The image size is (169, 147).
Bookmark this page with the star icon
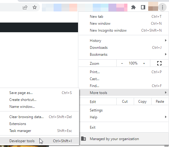35,7
